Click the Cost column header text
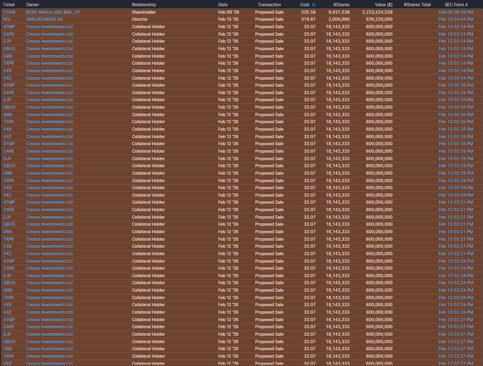 pyautogui.click(x=305, y=5)
